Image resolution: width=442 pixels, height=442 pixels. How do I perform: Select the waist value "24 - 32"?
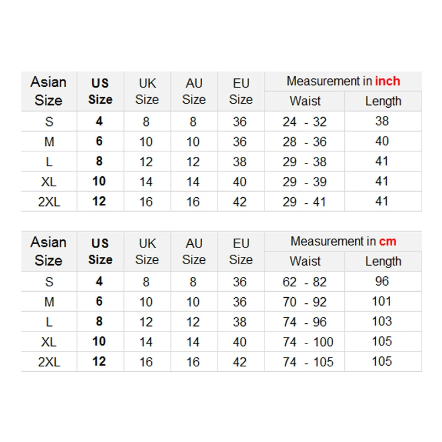point(304,122)
